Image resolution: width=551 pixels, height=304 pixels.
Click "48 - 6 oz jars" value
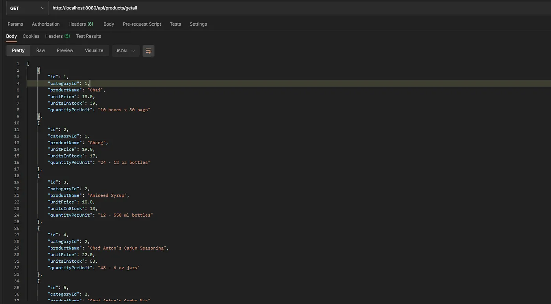(x=119, y=268)
